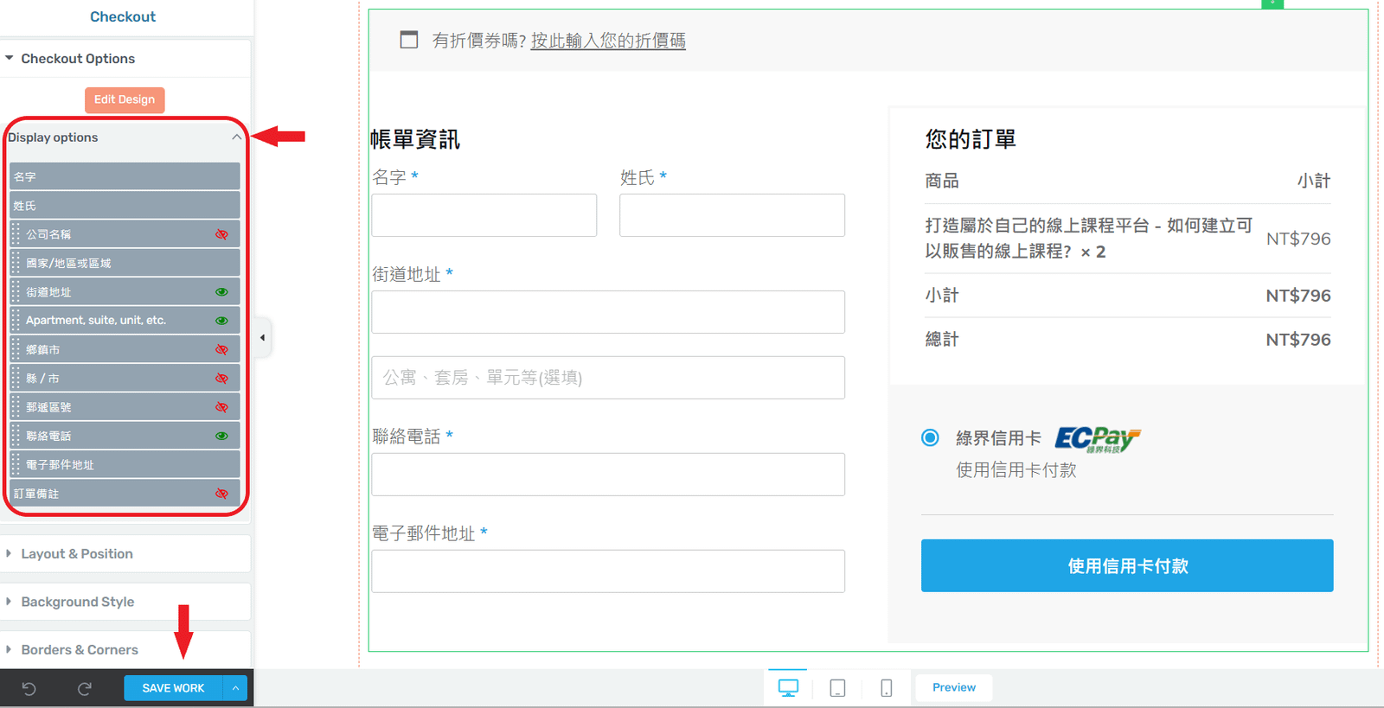Click the 電子郵件地址 input field
Screen dimensions: 1384x708
click(608, 571)
